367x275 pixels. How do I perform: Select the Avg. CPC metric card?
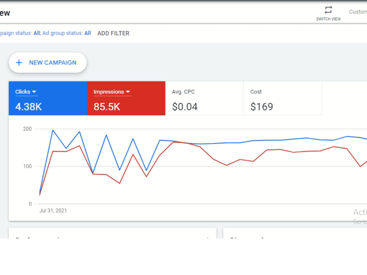[x=204, y=98]
